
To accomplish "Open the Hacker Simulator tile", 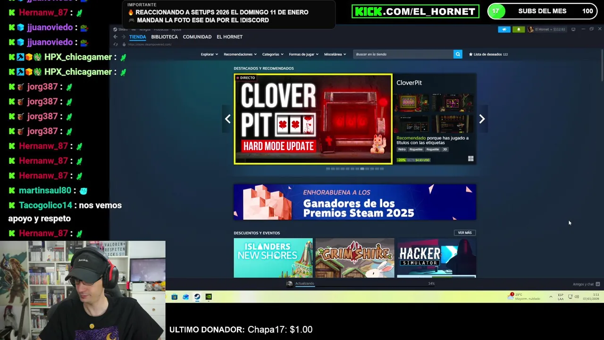I will pos(436,258).
